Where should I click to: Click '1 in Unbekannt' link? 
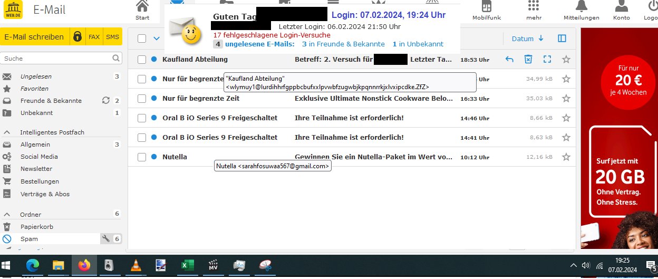point(418,44)
